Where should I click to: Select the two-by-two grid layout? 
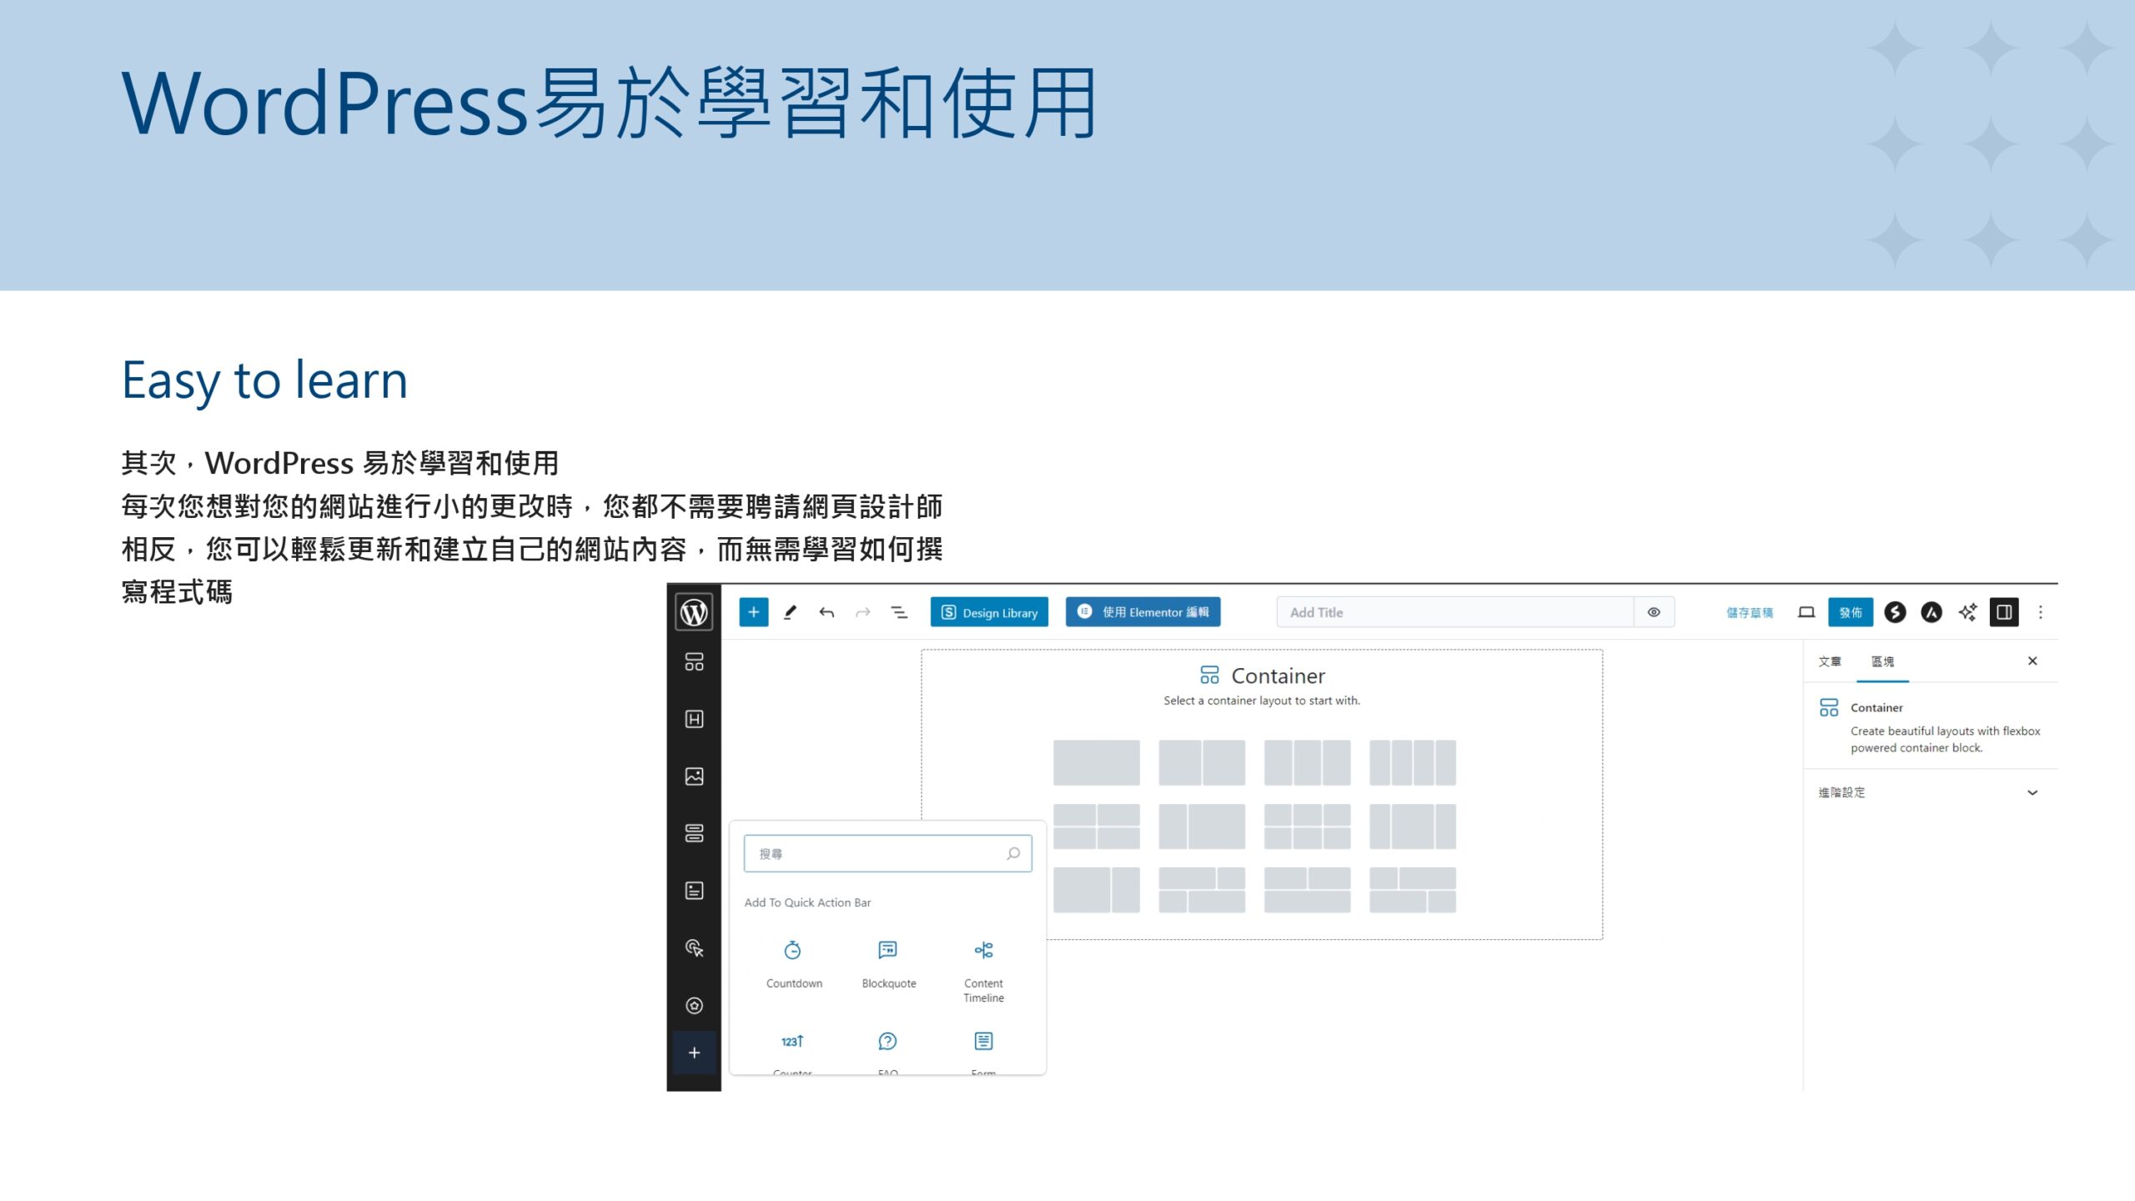[1096, 827]
